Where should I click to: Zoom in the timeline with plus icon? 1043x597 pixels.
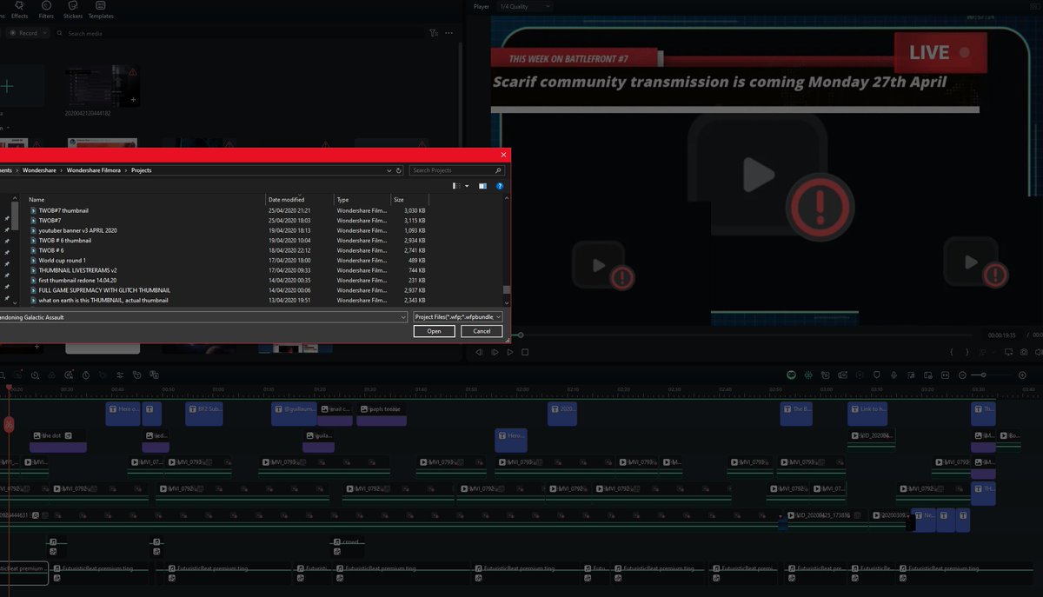point(1022,375)
